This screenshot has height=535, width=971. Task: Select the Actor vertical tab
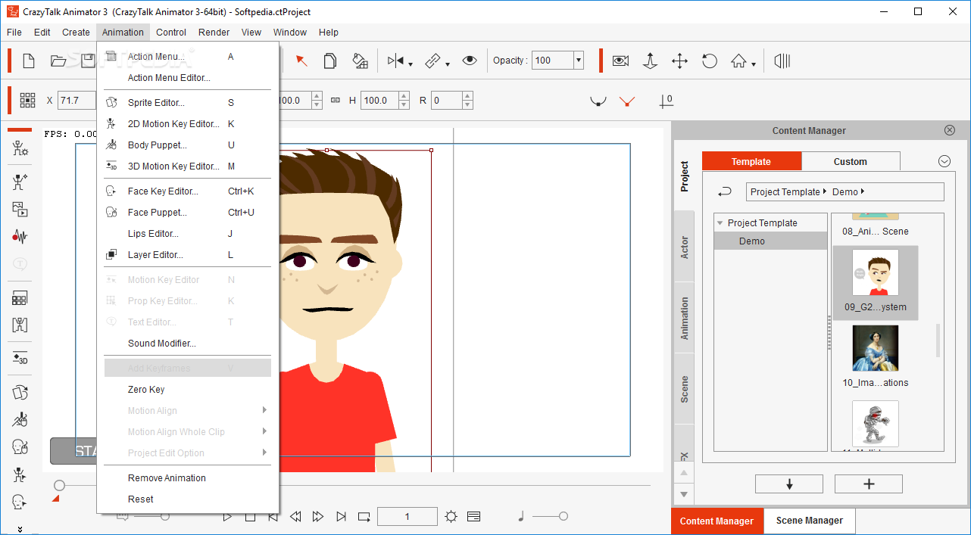685,247
